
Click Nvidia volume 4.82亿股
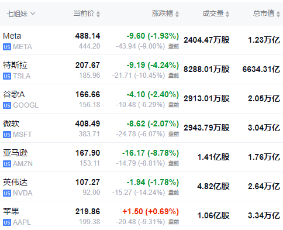click(213, 186)
